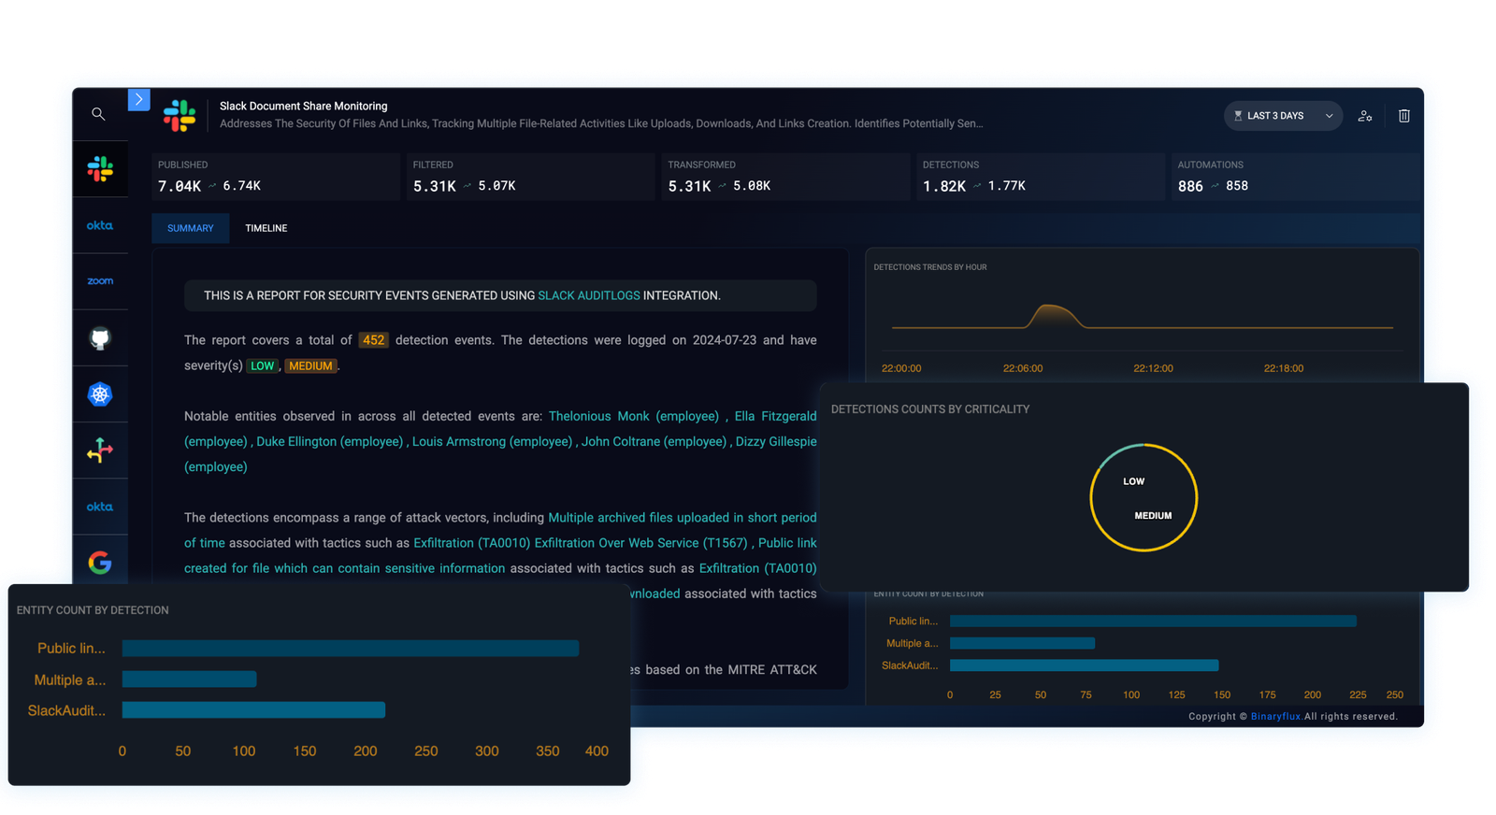Click the Medium severity badge in the report text
The width and height of the screenshot is (1496, 815).
(x=310, y=366)
